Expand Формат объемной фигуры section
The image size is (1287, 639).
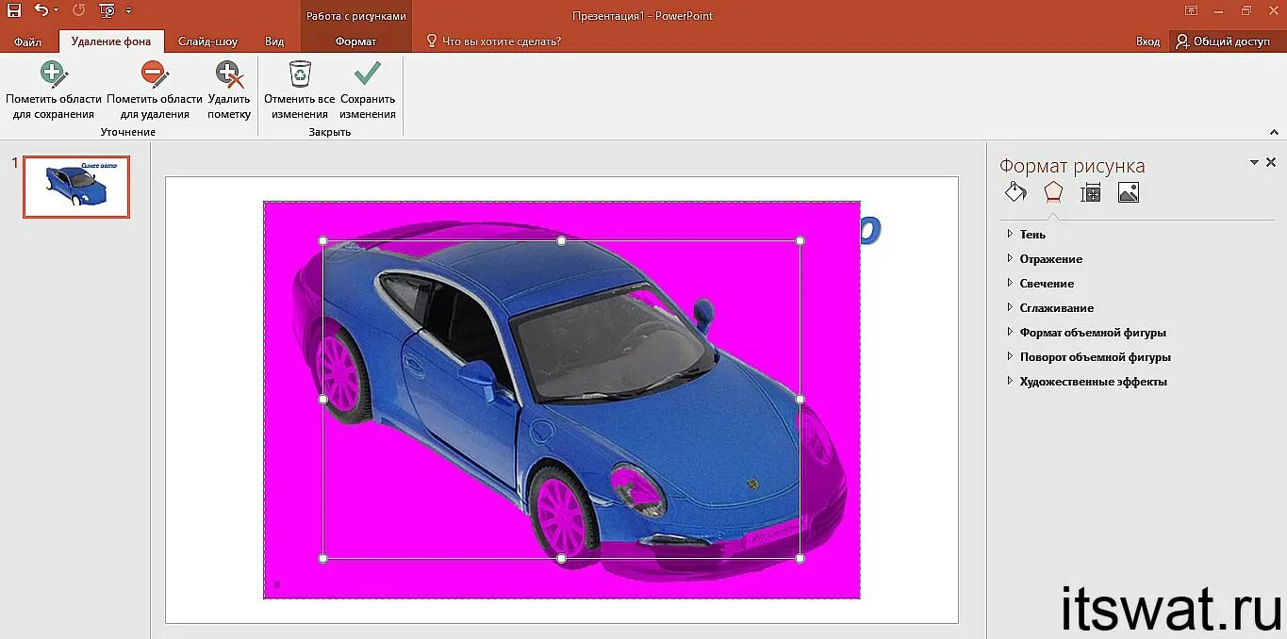(x=1085, y=333)
